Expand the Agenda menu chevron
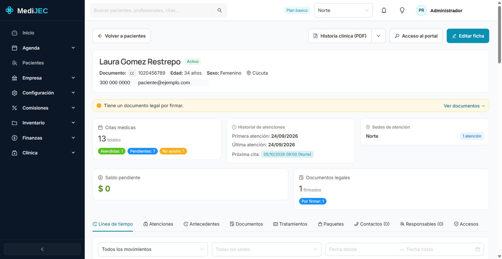Screen dimensions: 502x259 (73, 48)
